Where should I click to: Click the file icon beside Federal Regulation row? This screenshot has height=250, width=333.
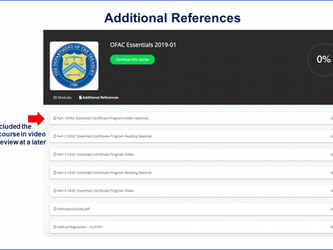(55, 227)
